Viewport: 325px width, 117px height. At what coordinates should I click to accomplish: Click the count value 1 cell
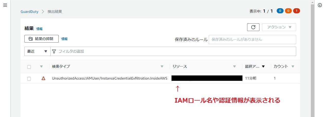click(275, 79)
